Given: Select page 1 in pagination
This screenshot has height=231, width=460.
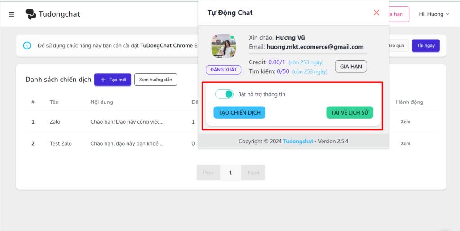Looking at the screenshot, I should coord(230,173).
